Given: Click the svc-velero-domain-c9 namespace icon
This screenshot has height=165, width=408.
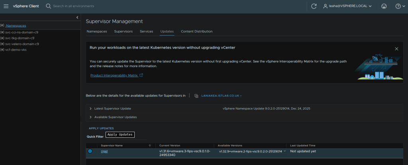Looking at the screenshot, I should tap(2, 44).
